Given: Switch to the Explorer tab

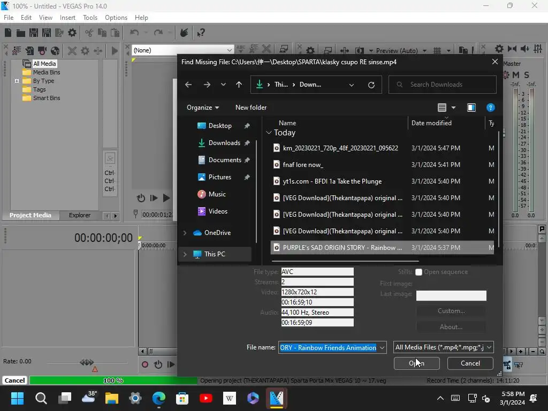Looking at the screenshot, I should (x=80, y=215).
